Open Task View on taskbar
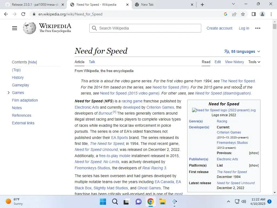 (126, 201)
